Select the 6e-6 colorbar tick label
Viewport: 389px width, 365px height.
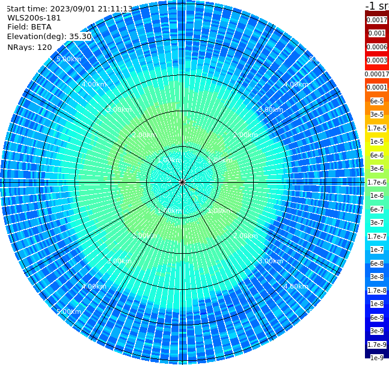click(x=377, y=155)
